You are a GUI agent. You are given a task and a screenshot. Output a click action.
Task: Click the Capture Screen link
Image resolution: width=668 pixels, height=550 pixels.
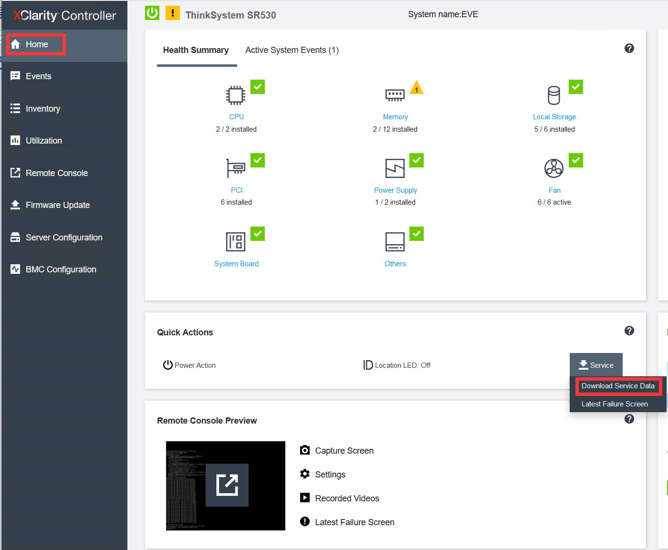point(344,451)
